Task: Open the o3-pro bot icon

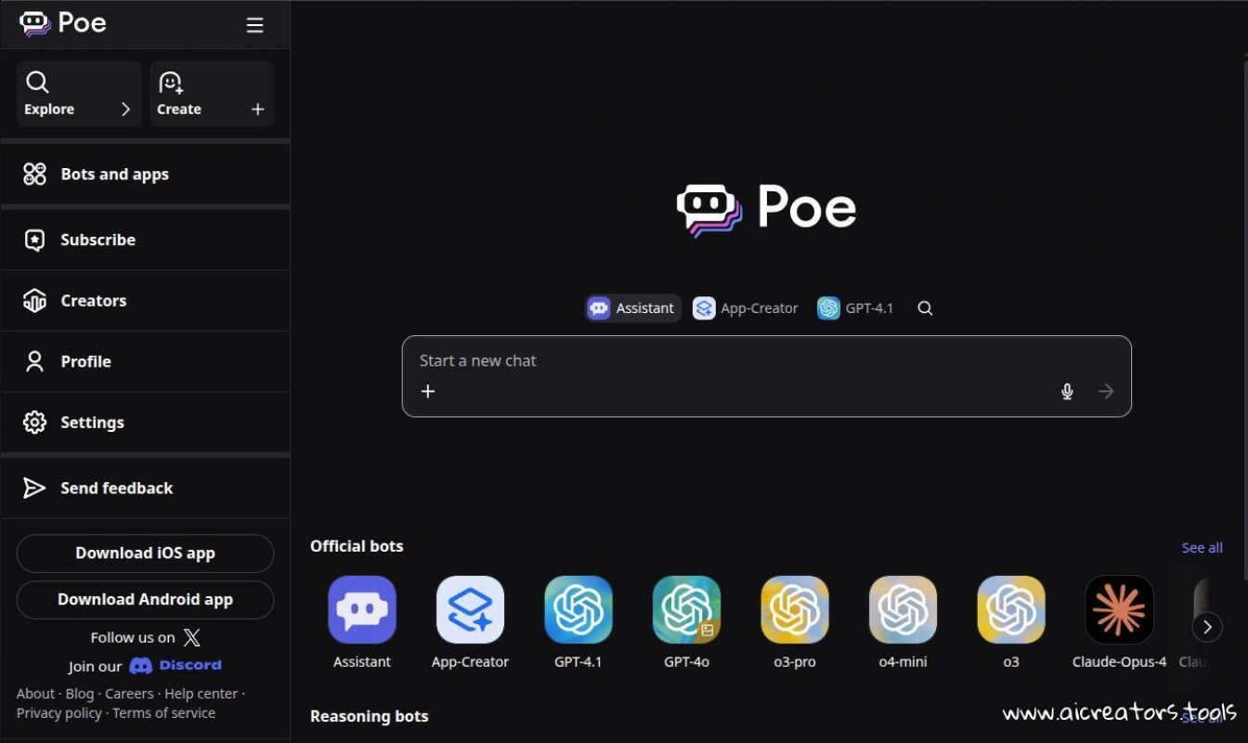Action: [x=794, y=610]
